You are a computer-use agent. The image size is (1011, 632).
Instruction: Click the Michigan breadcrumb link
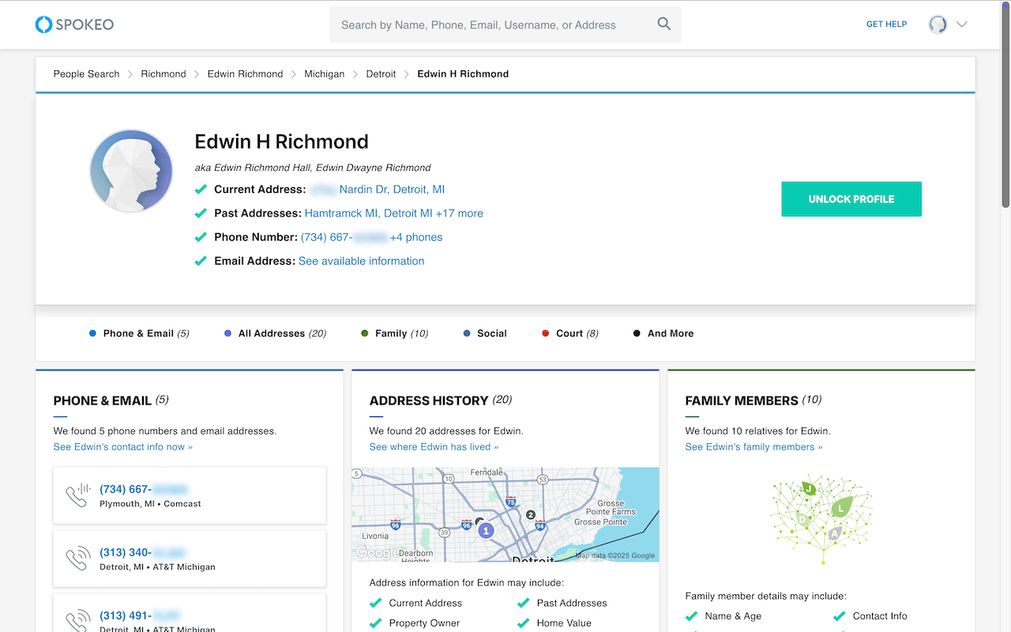(324, 73)
